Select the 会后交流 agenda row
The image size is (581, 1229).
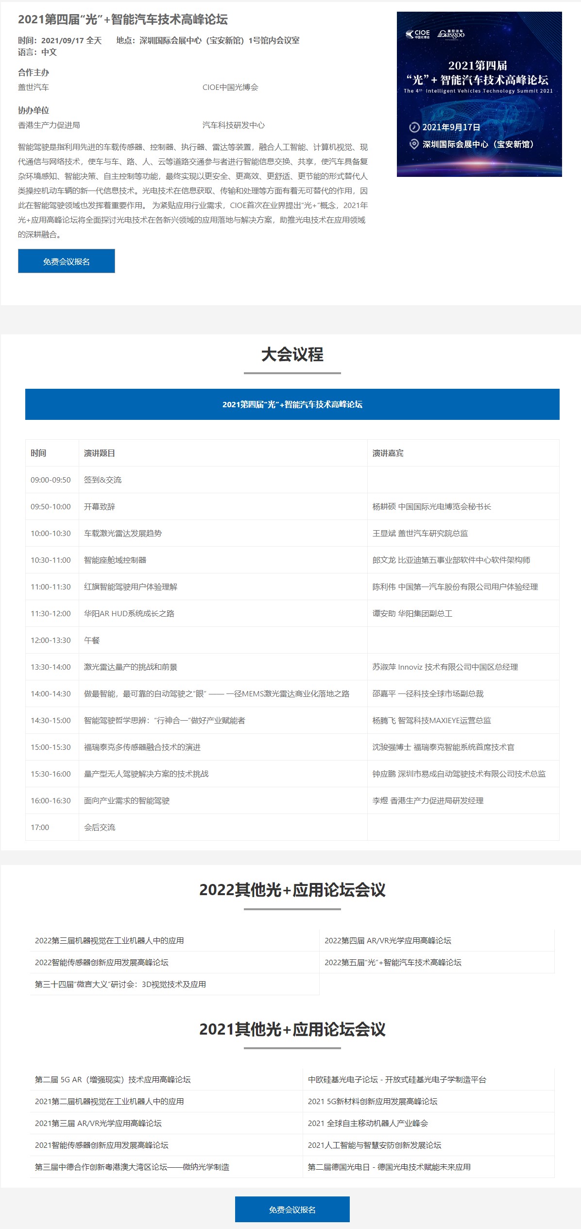coord(292,827)
